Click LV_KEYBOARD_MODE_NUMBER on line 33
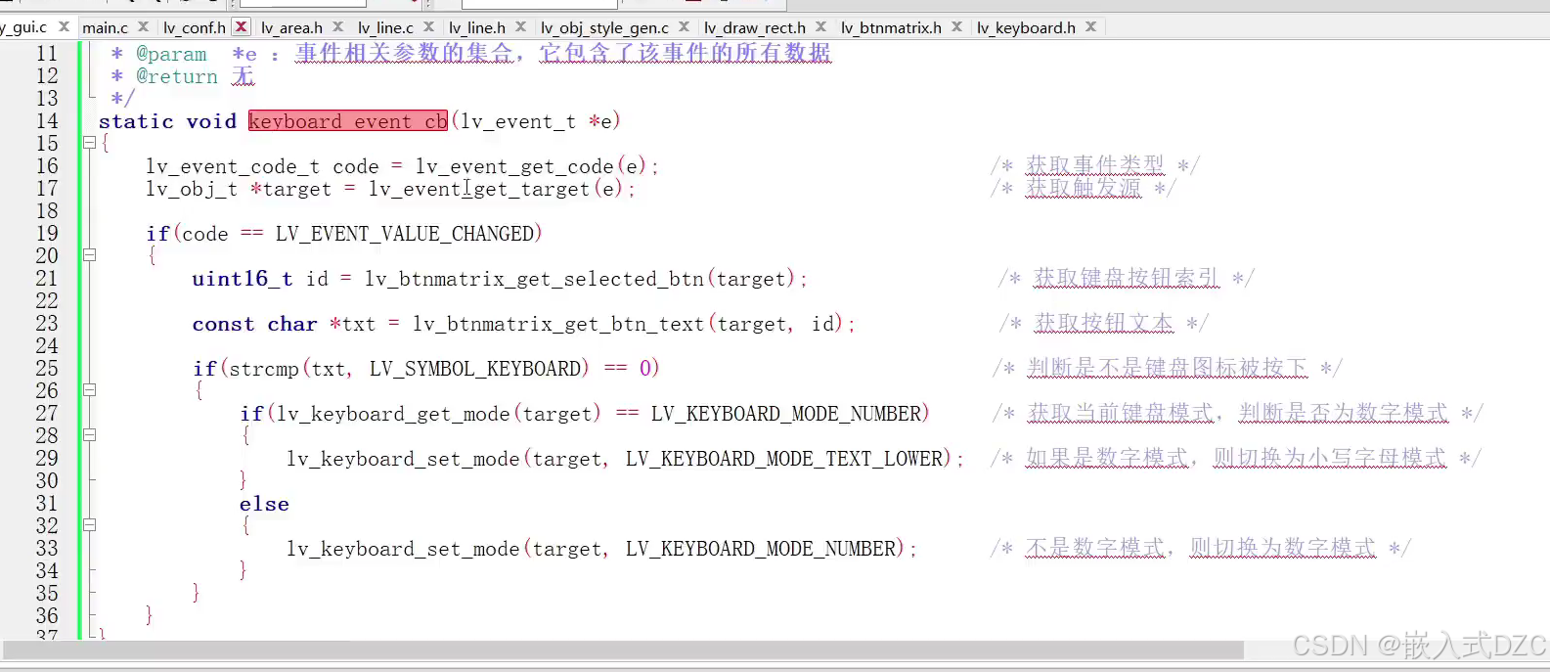The image size is (1550, 672). (x=761, y=549)
